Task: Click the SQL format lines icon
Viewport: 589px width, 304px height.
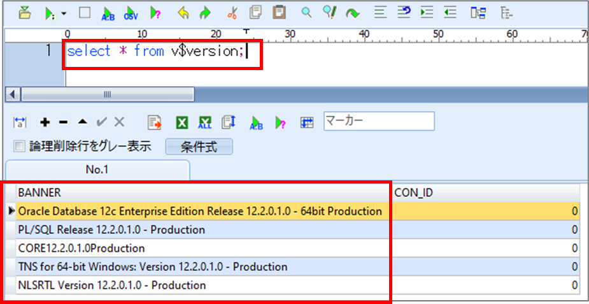Action: point(381,13)
